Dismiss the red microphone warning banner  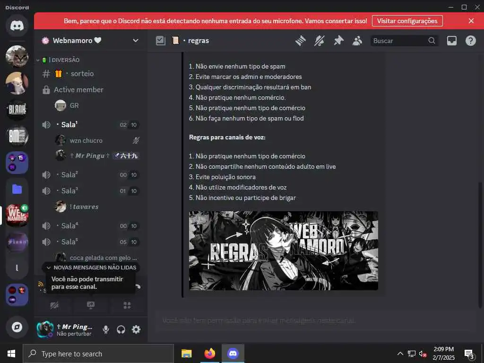pyautogui.click(x=471, y=21)
